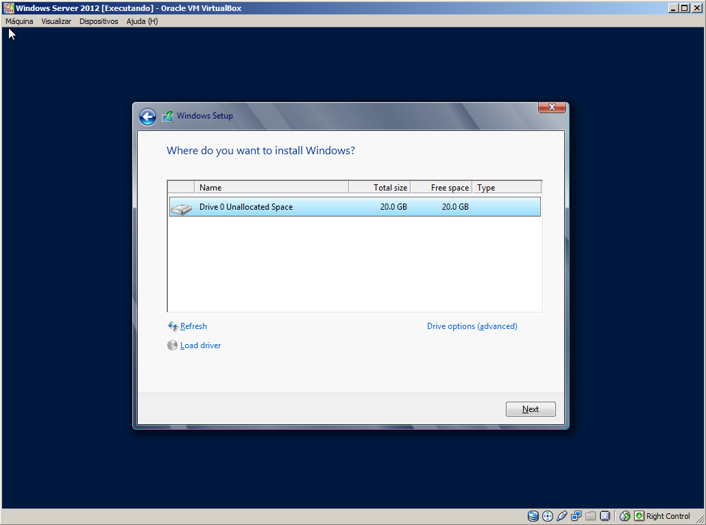
Task: Click the USB devices status icon
Action: pyautogui.click(x=561, y=516)
